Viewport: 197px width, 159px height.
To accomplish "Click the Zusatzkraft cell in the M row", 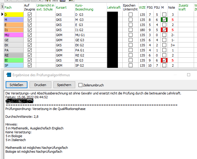I will 186,20.
